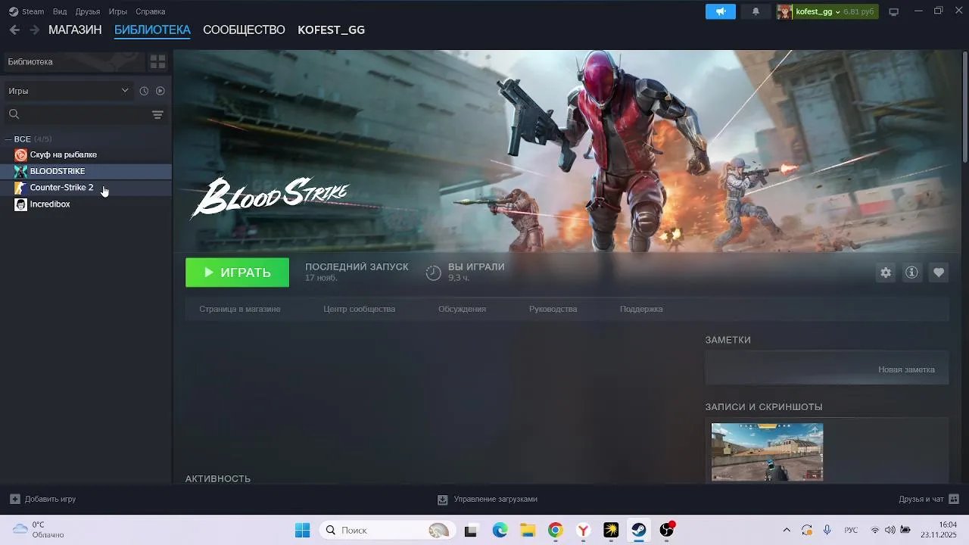Click Новая заметка button

click(x=906, y=369)
